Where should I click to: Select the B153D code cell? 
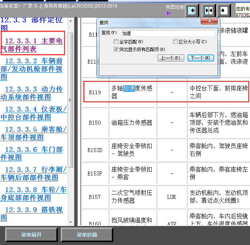coord(95,150)
